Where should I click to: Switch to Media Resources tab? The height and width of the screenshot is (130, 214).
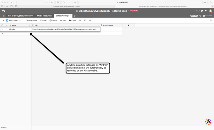[x=44, y=16]
